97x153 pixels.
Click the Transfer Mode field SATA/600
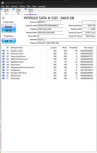50,32
